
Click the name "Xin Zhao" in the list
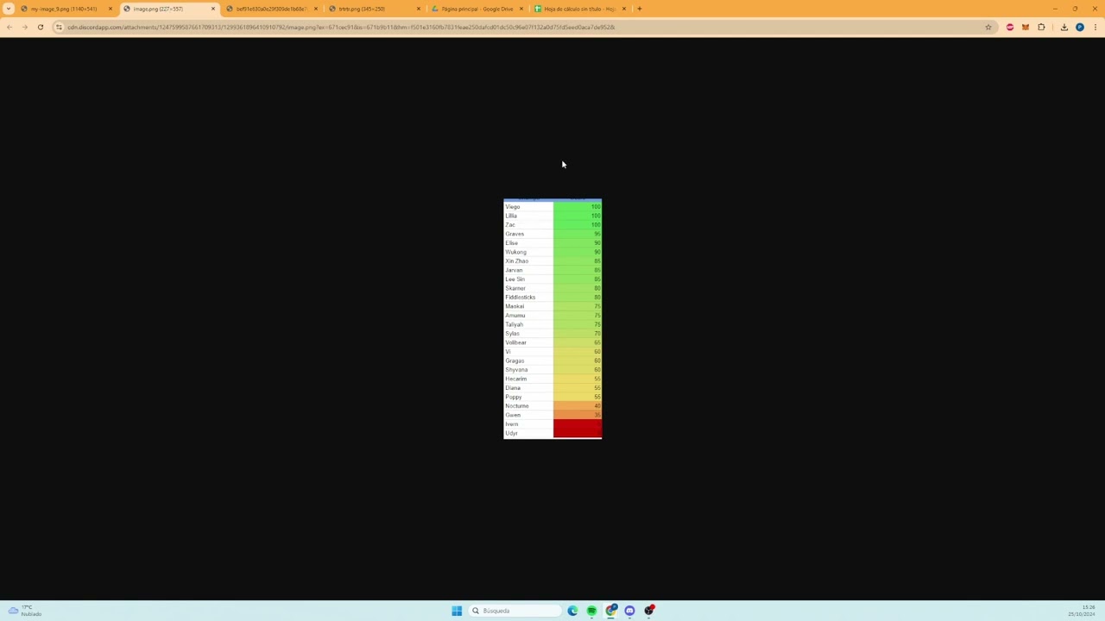(517, 261)
